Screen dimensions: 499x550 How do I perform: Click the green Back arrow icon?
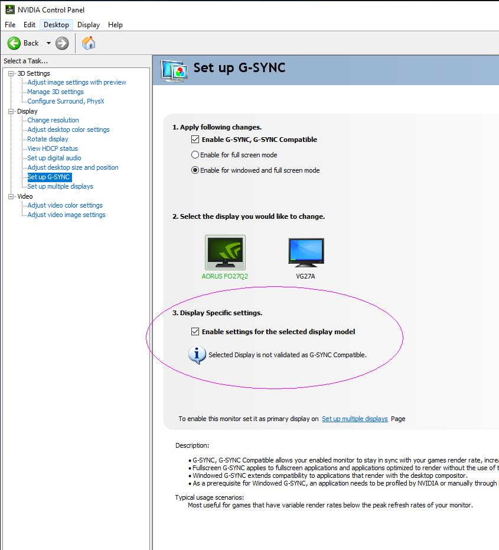tap(14, 43)
